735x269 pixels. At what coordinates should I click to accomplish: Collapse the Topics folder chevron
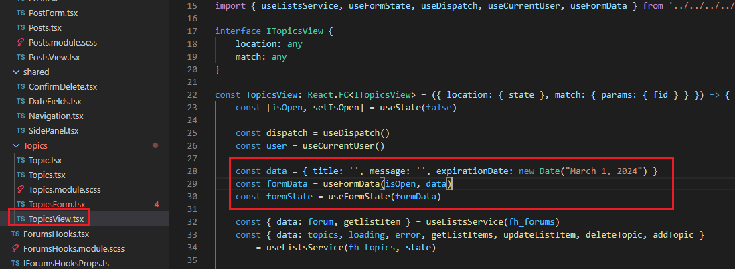click(x=16, y=145)
